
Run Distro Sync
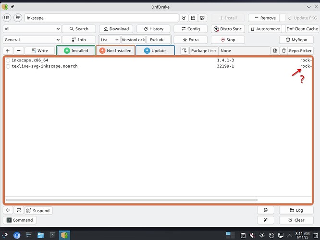pos(228,29)
